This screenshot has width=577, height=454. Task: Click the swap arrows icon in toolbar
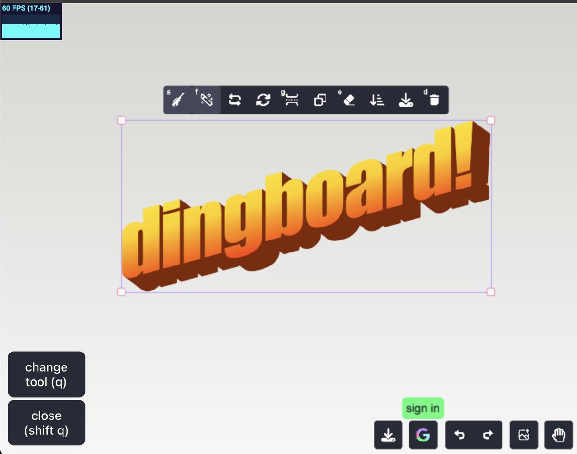[x=235, y=100]
